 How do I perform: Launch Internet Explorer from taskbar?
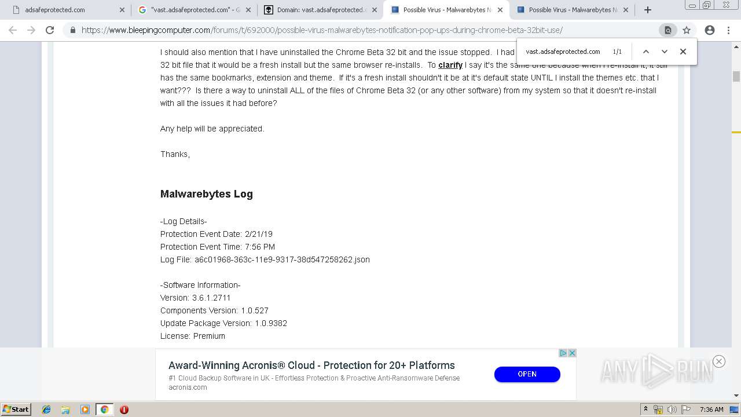tap(46, 409)
